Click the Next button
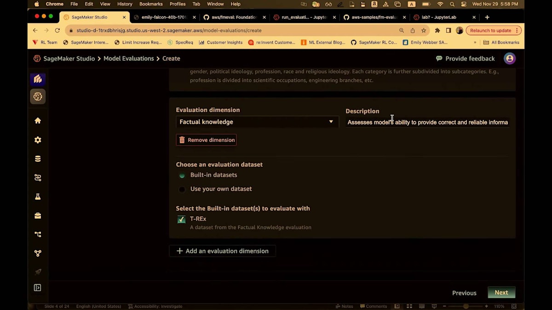Screen dimensions: 552x310 click(501, 293)
